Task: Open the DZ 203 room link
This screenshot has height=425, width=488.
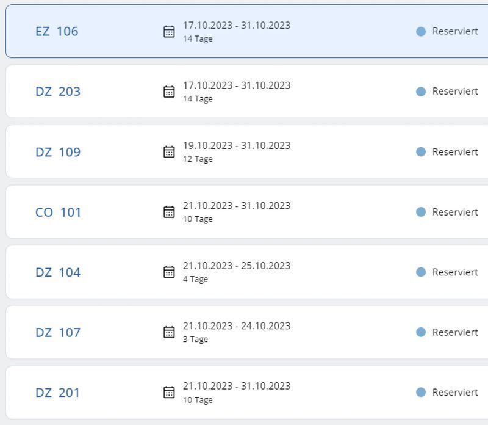Action: tap(58, 92)
